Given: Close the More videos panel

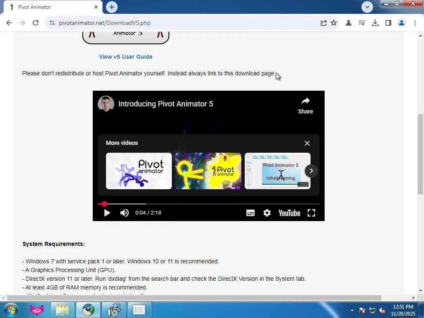Looking at the screenshot, I should pos(307,143).
